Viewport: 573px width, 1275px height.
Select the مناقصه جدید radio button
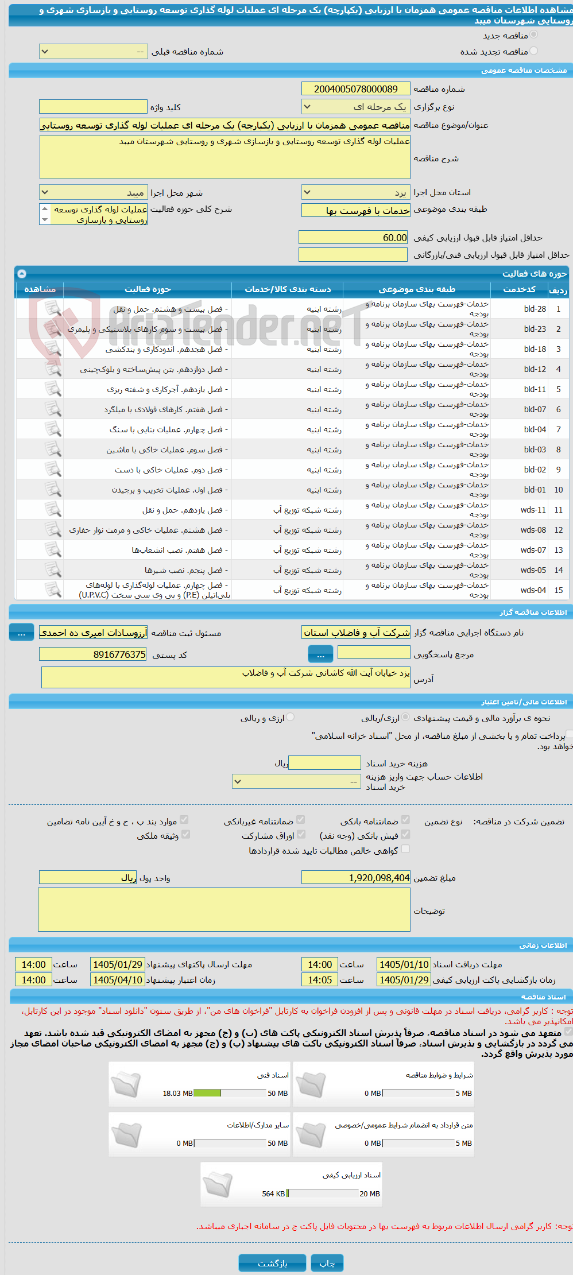pos(534,35)
